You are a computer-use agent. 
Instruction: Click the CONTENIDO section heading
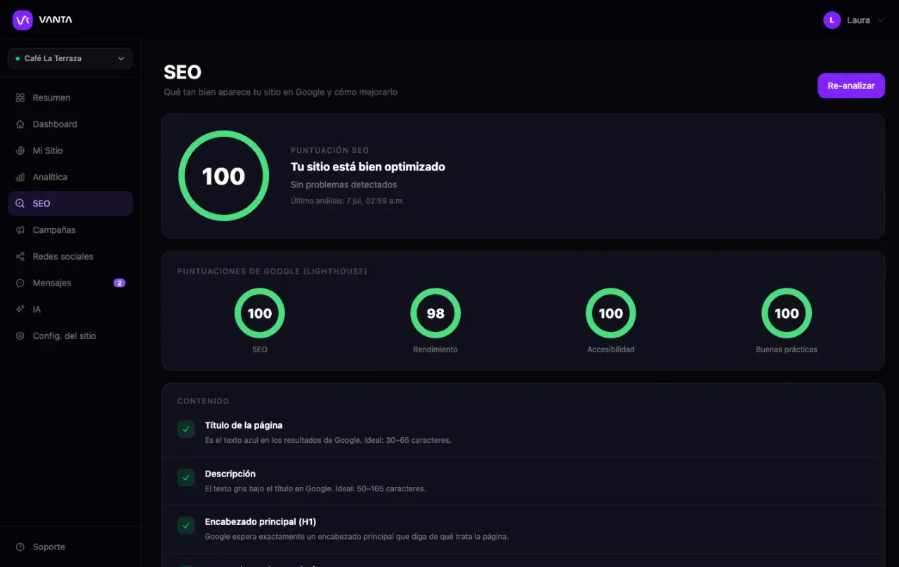click(x=203, y=401)
